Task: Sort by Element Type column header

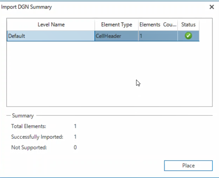Action: tap(117, 24)
